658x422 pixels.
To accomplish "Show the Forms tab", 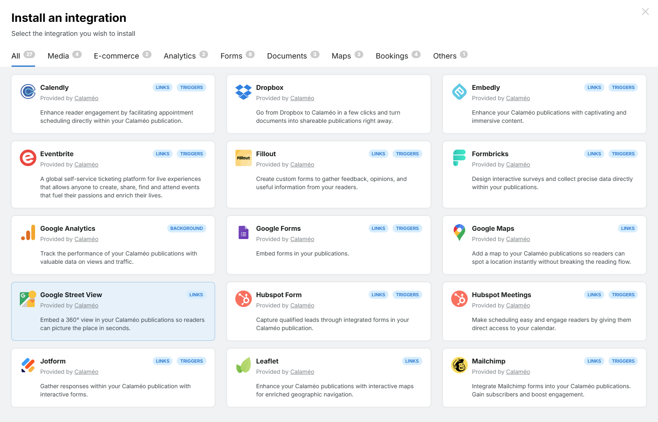I will coord(237,56).
